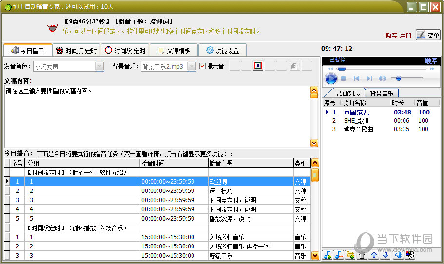Select the song 迪克兰歌曲
This screenshot has width=444, height=264.
(359, 129)
